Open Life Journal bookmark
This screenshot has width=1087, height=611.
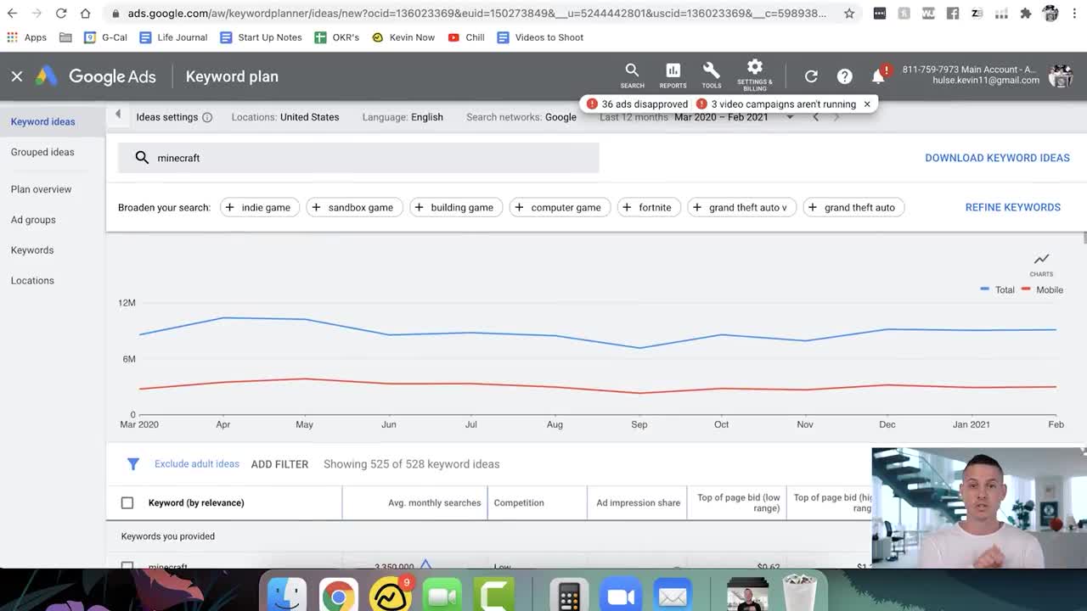(173, 37)
